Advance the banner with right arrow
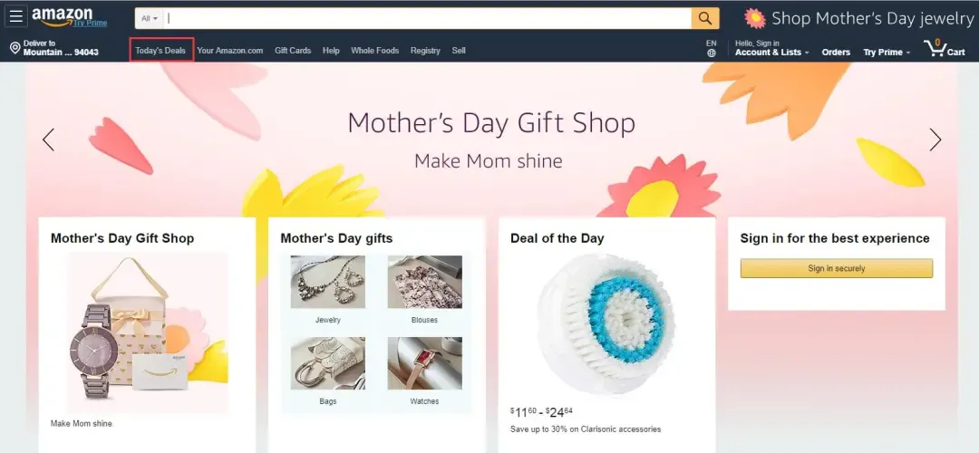 click(935, 140)
